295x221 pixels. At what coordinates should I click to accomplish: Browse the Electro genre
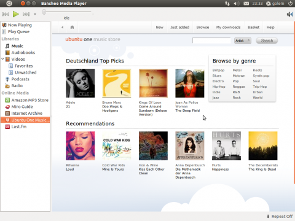tap(218, 81)
